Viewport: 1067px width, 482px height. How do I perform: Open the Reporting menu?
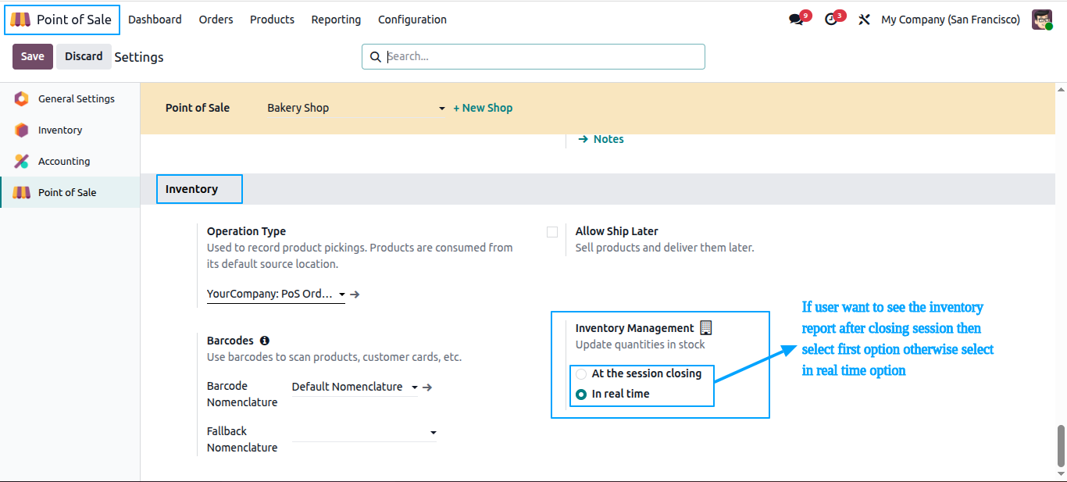(336, 20)
